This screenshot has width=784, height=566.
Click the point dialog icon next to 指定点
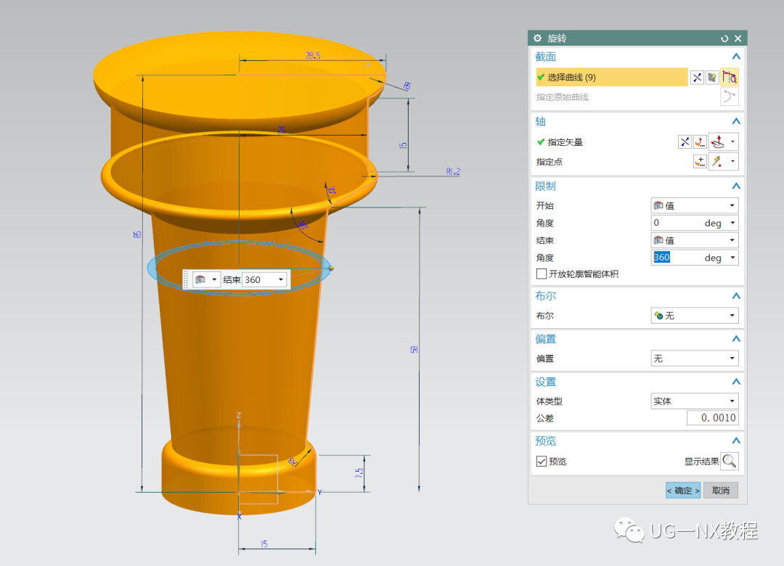700,162
